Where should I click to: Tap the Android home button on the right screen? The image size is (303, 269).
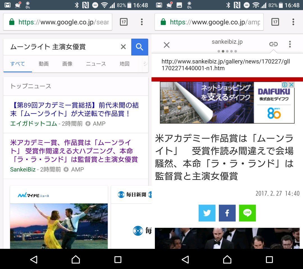227,259
